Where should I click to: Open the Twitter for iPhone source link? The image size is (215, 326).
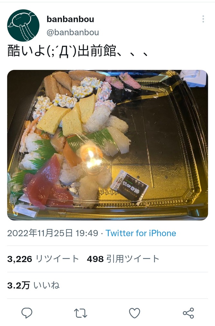pos(141,233)
